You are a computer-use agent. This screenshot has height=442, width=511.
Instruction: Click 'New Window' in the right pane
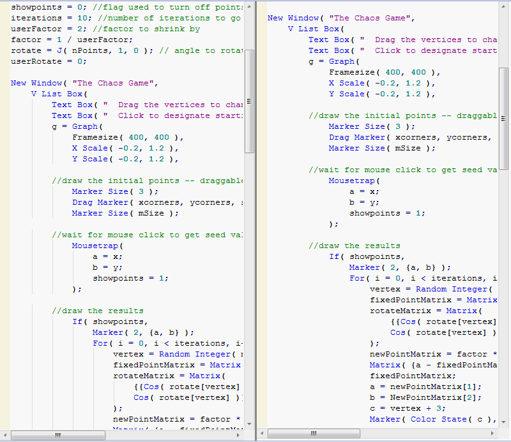293,18
